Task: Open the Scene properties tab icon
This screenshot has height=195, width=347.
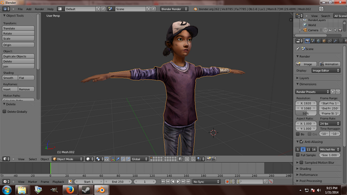Action: point(313,41)
